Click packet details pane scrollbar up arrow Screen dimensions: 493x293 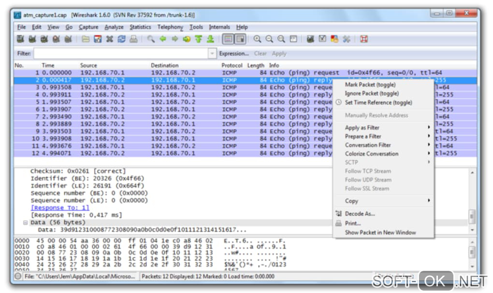472,173
